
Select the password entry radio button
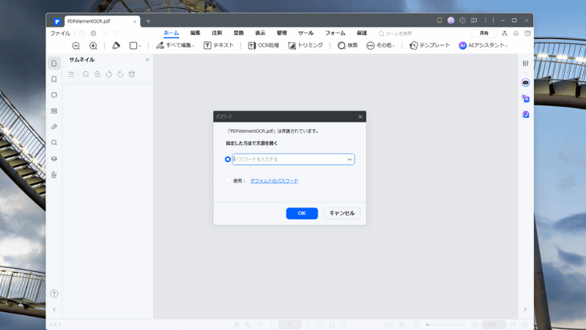pos(228,159)
